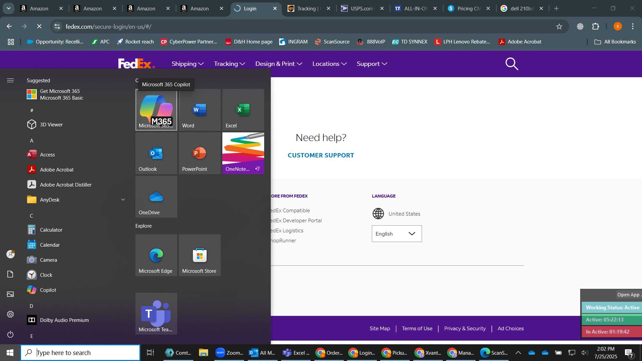Viewport: 642px width, 361px height.
Task: Show hidden system tray icons
Action: tap(518, 353)
